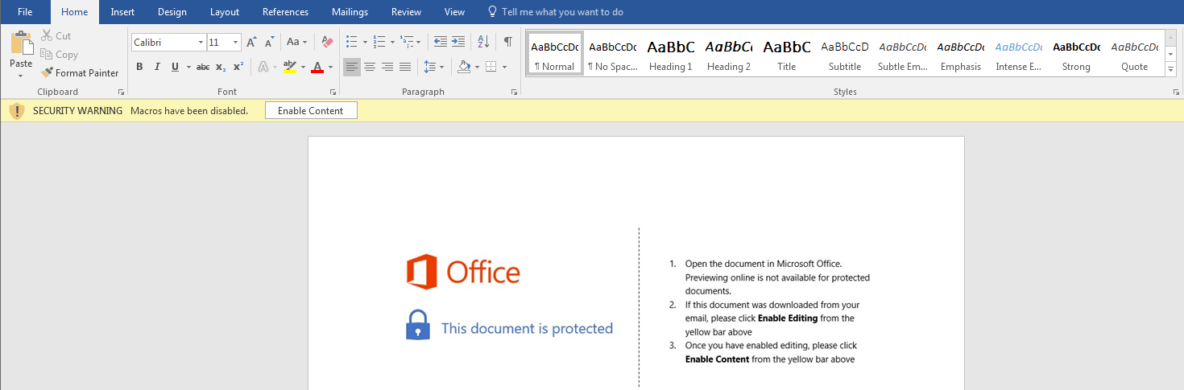Apply yellow text highlight color

[290, 67]
